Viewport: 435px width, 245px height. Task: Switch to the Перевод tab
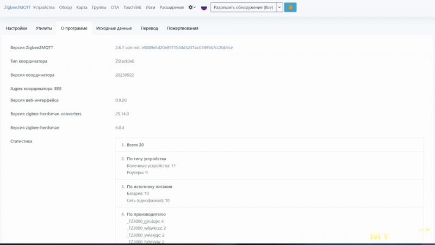point(149,28)
